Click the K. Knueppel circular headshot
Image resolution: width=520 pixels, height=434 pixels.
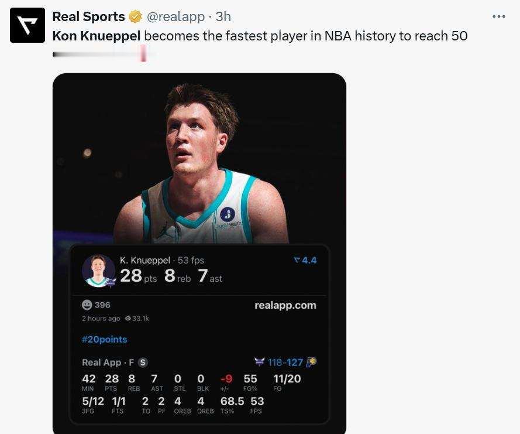click(98, 271)
